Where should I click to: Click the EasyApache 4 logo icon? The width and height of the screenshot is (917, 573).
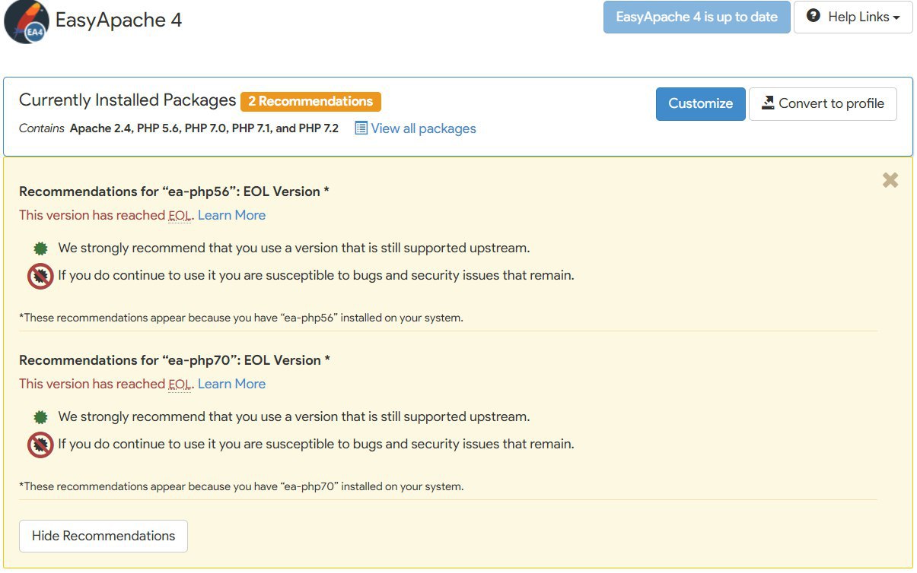point(27,22)
